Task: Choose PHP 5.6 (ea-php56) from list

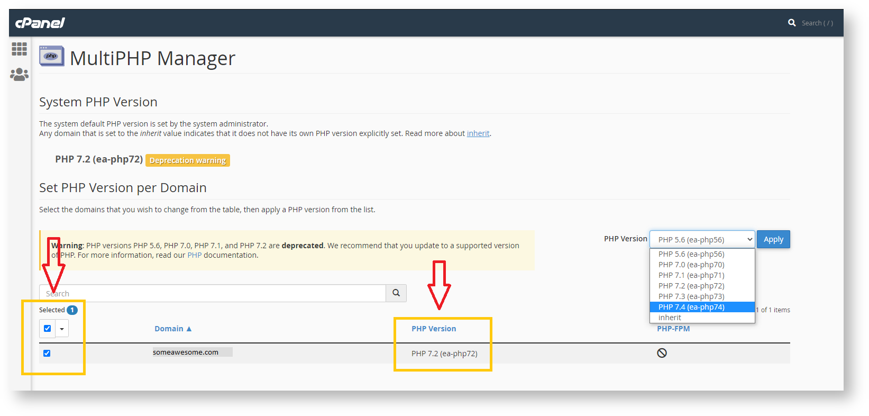Action: (702, 254)
